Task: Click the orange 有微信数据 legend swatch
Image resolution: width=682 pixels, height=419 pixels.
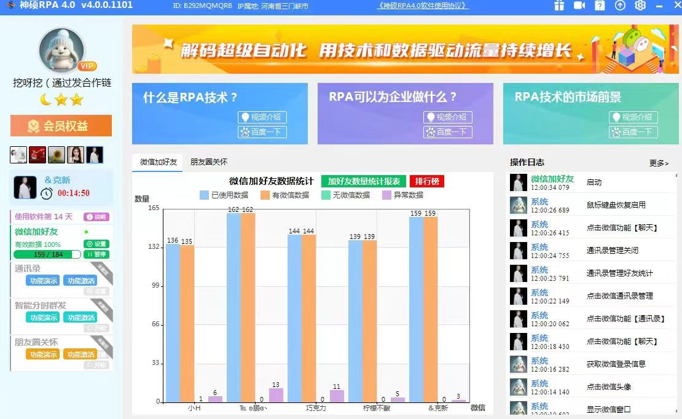Action: click(265, 195)
